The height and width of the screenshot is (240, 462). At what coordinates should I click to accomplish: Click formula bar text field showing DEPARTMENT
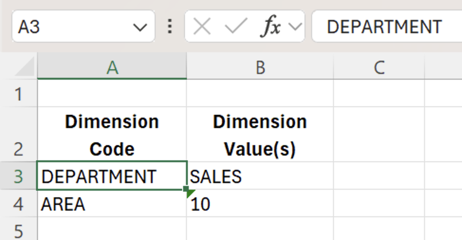(384, 27)
